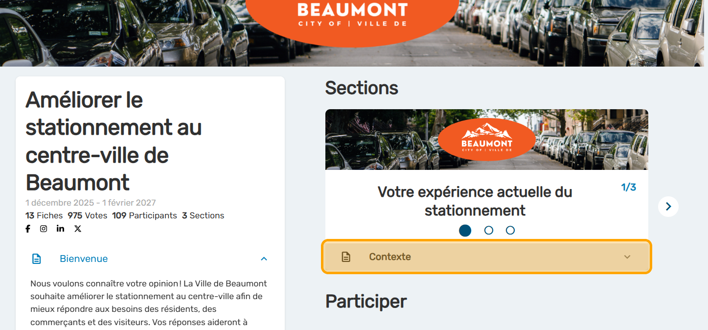Expand the Contexte chevron arrow

click(x=627, y=257)
